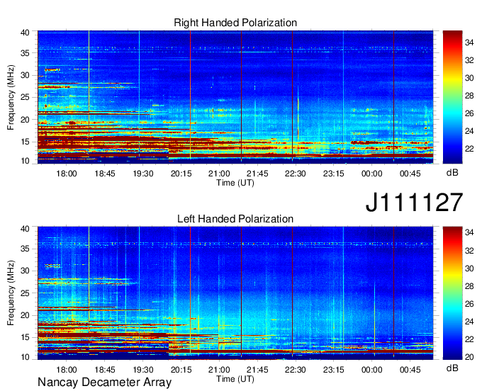Click the "20" MHz tick on the Left Handed plot
Image resolution: width=482 pixels, height=391 pixels.
pyautogui.click(x=25, y=315)
